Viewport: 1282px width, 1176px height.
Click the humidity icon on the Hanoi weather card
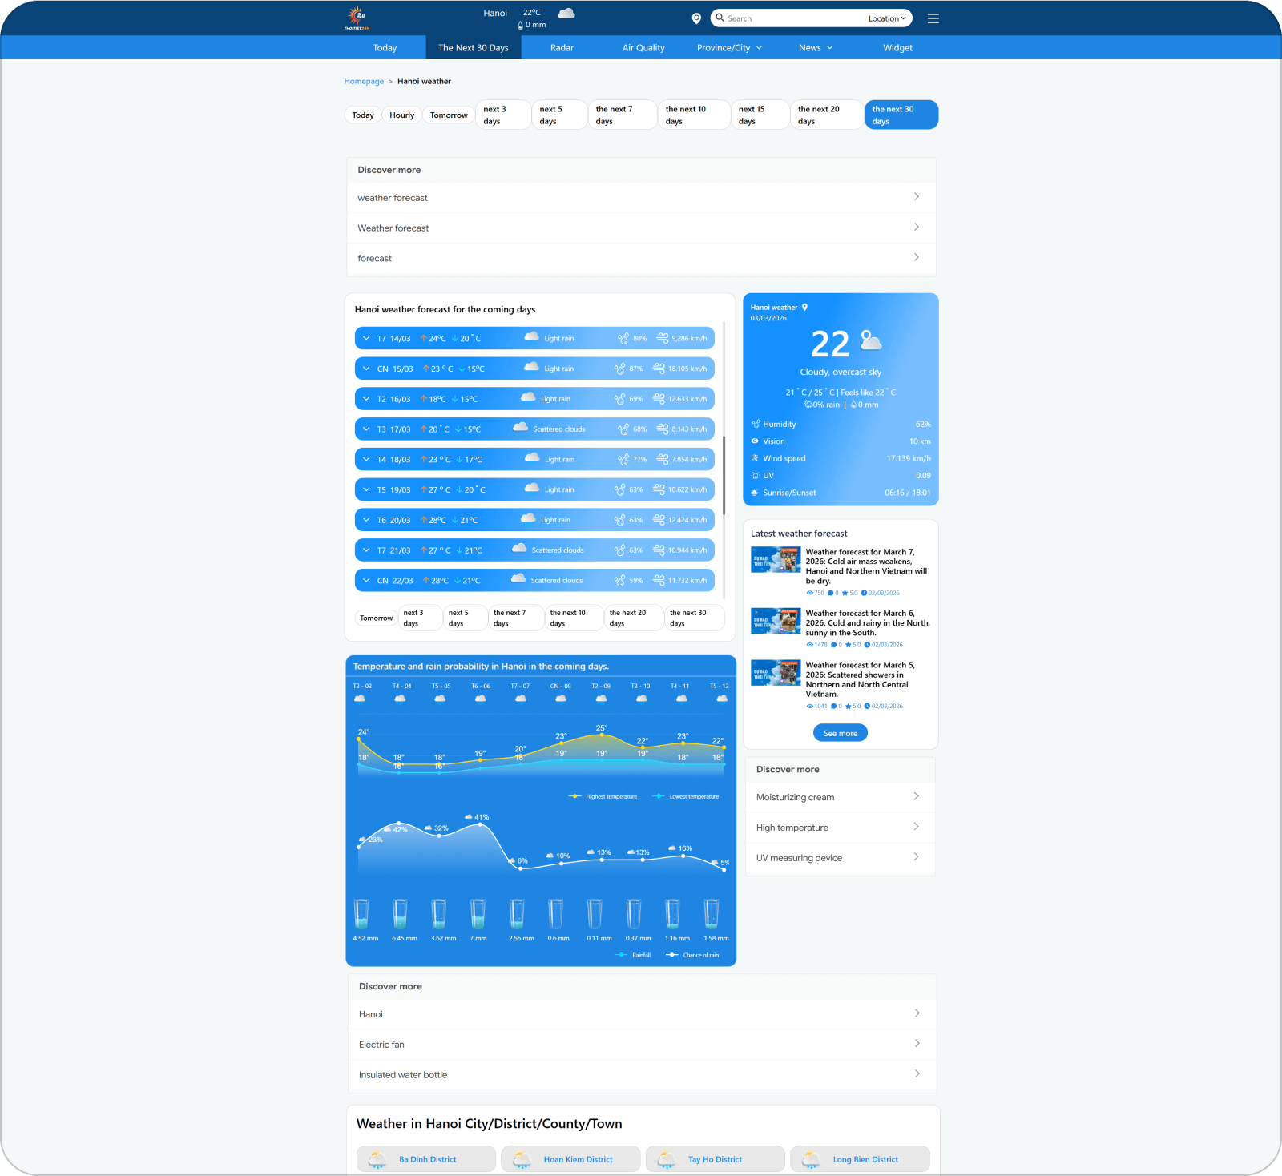[754, 424]
